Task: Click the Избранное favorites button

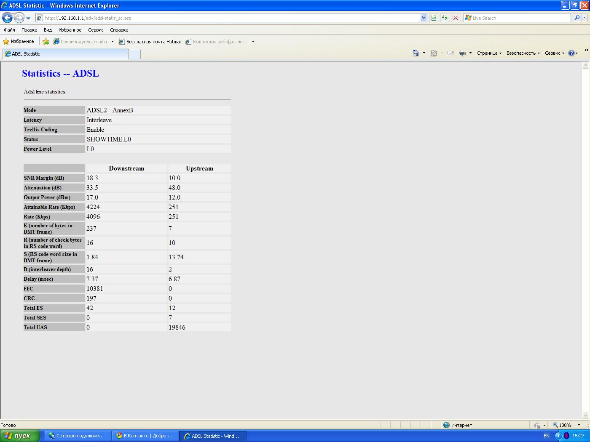Action: tap(19, 42)
